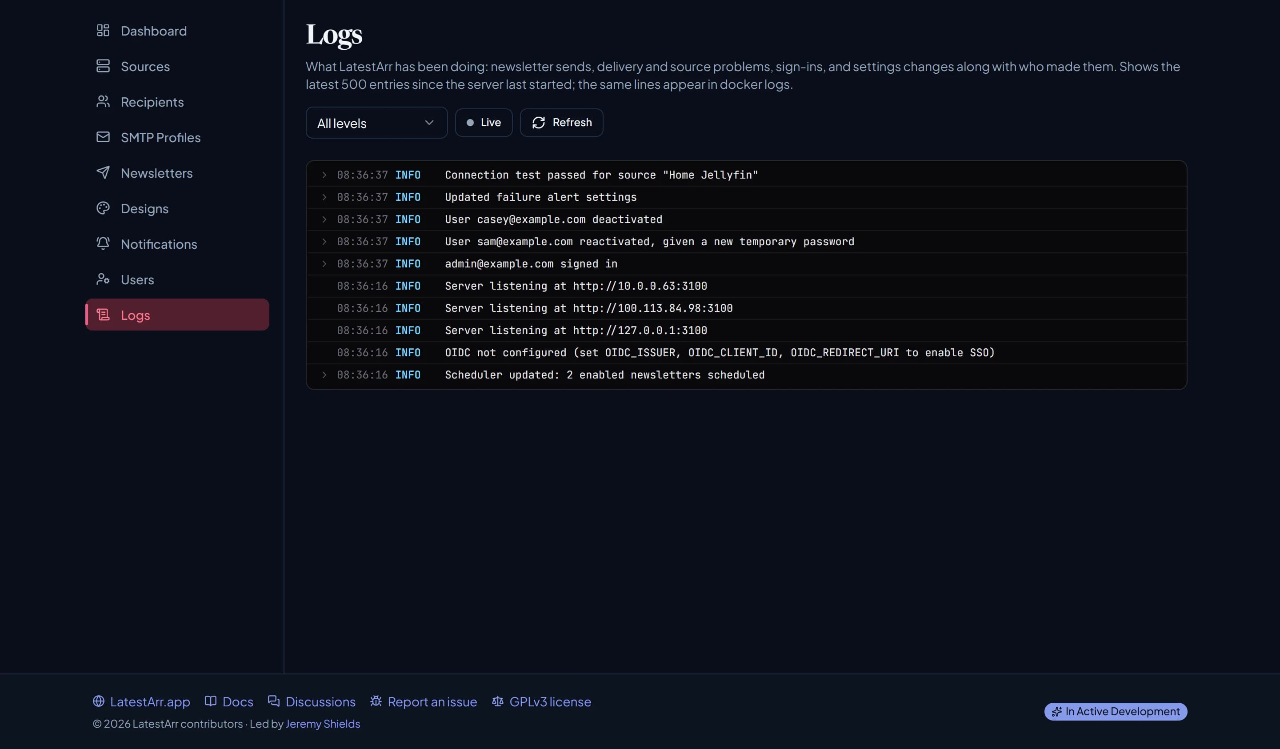Go to the Designs page

pos(177,208)
